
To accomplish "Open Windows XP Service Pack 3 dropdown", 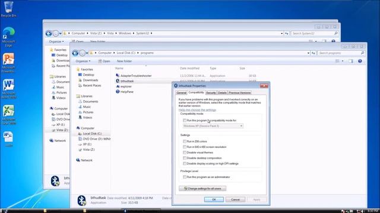I will click(213, 126).
